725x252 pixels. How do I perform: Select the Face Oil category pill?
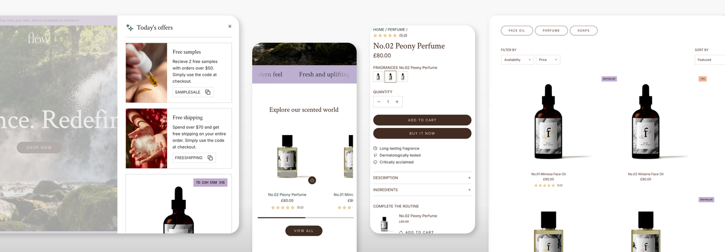517,31
